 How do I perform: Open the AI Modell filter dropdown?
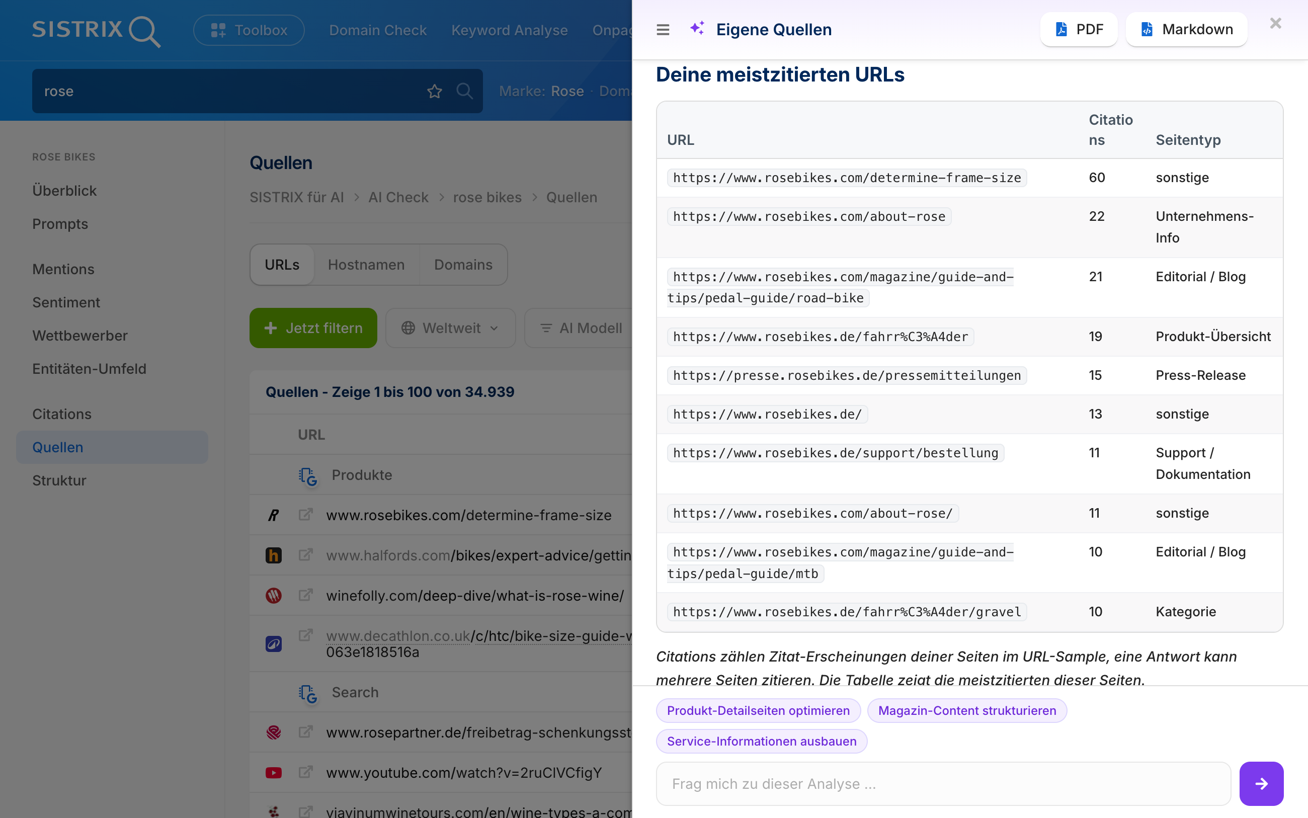(581, 328)
